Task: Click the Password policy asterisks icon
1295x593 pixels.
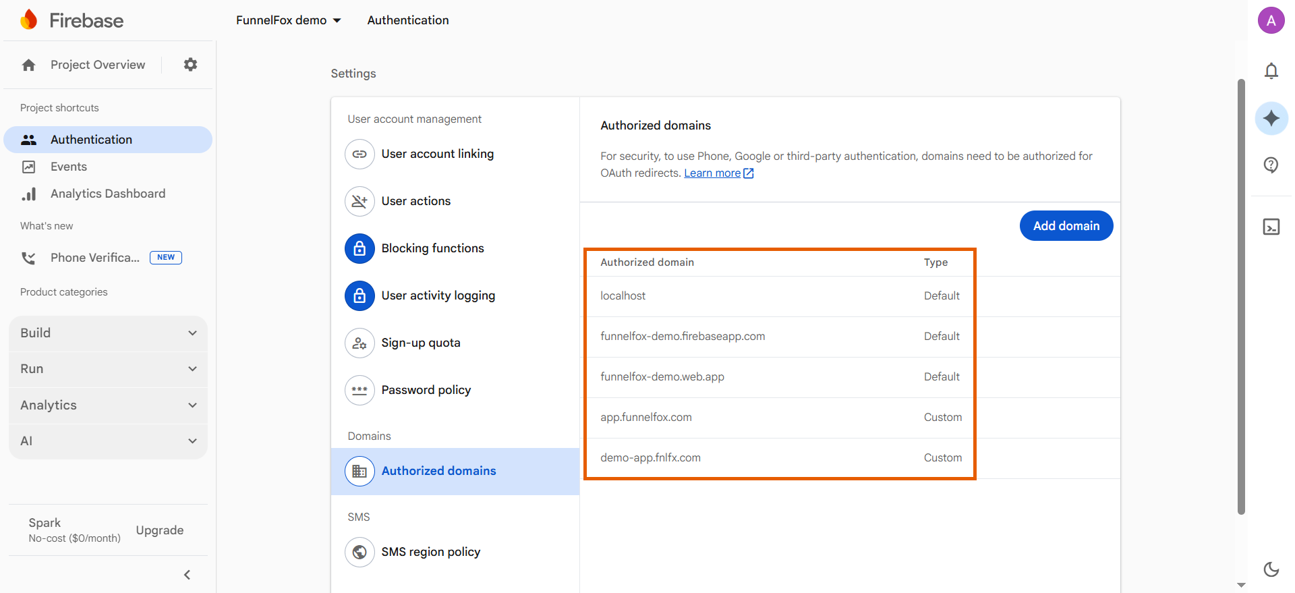Action: (x=359, y=390)
